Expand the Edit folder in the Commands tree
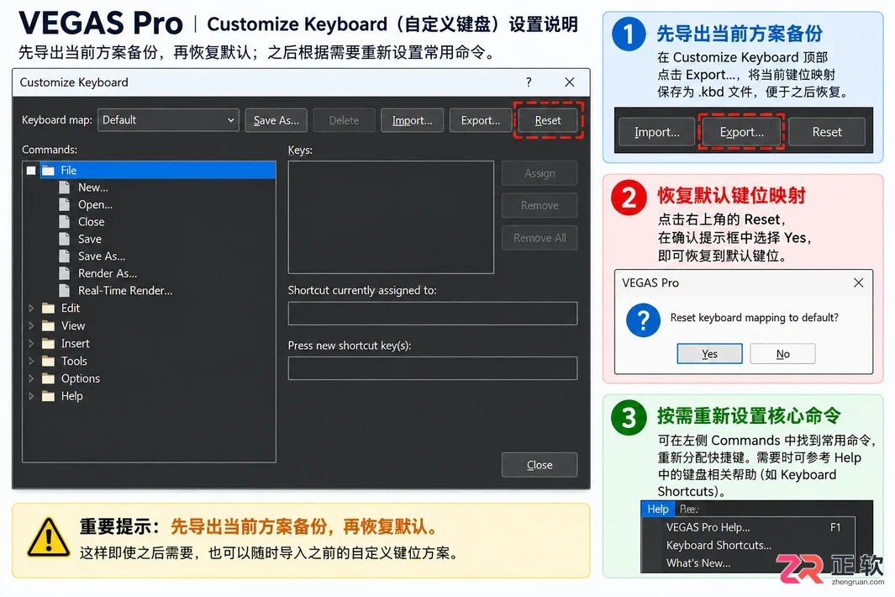895x597 pixels. [31, 309]
